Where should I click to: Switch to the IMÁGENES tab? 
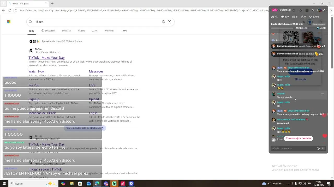pyautogui.click(x=67, y=31)
